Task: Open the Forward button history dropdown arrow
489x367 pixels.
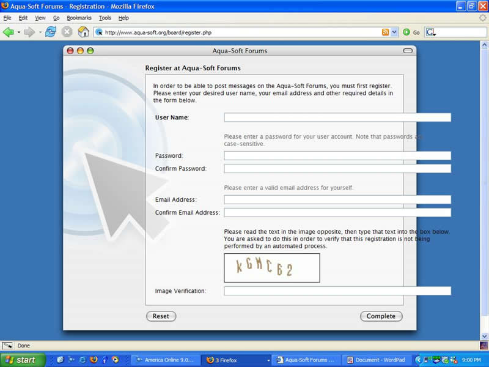Action: [40, 32]
